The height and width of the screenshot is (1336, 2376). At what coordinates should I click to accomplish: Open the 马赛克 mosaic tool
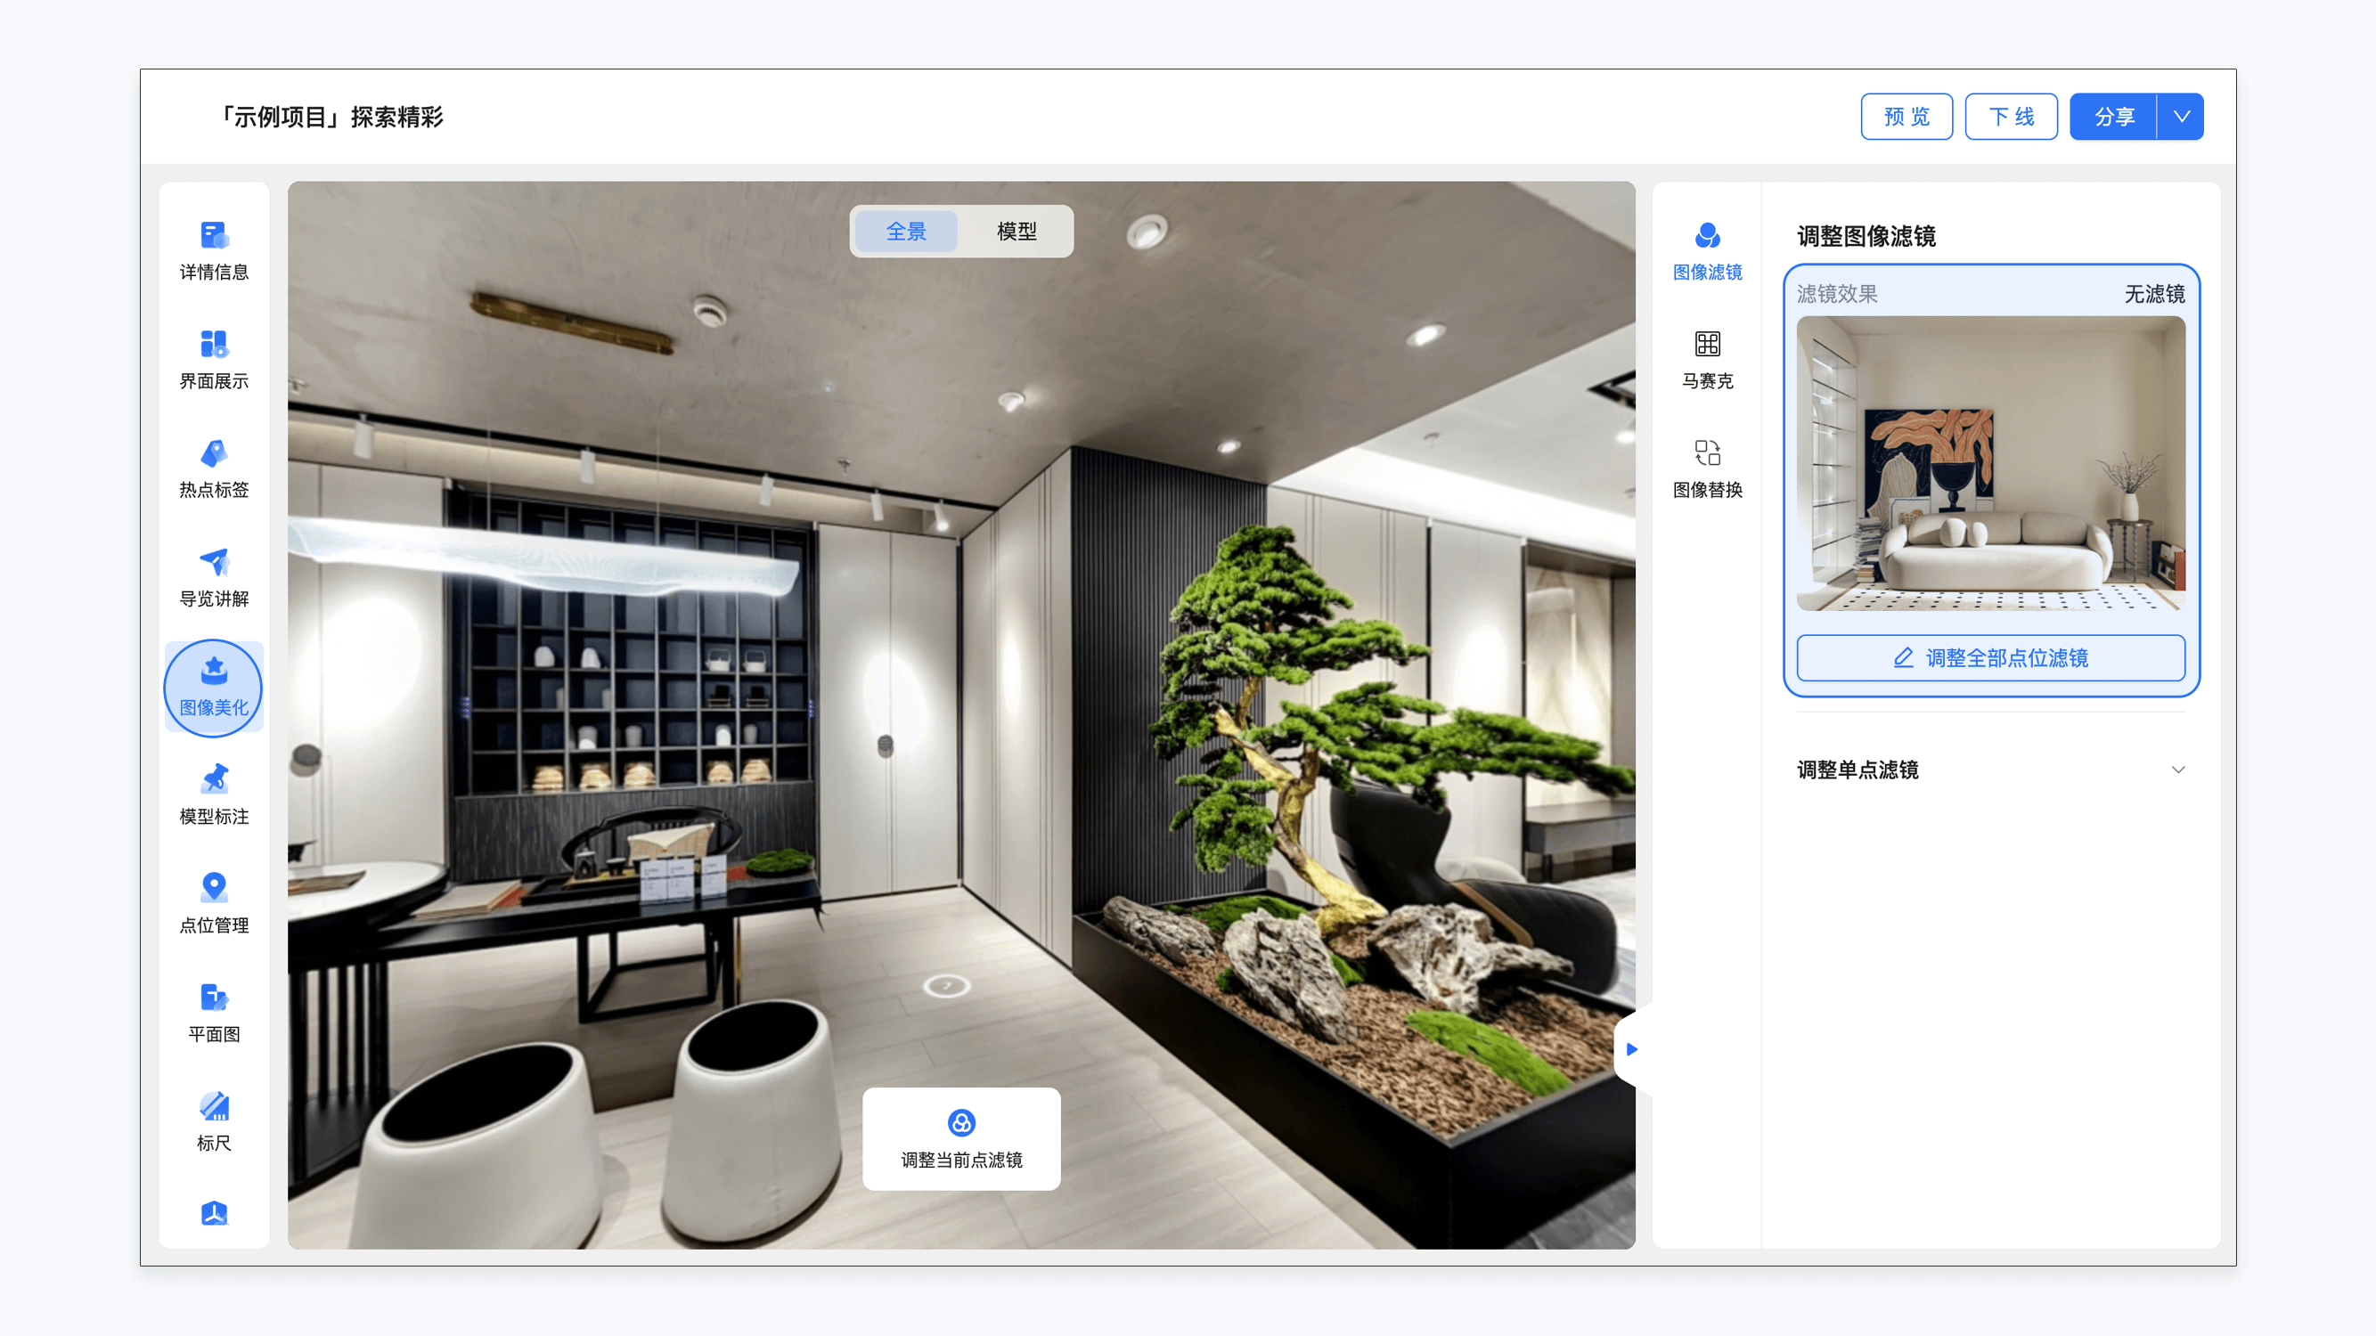click(1707, 360)
